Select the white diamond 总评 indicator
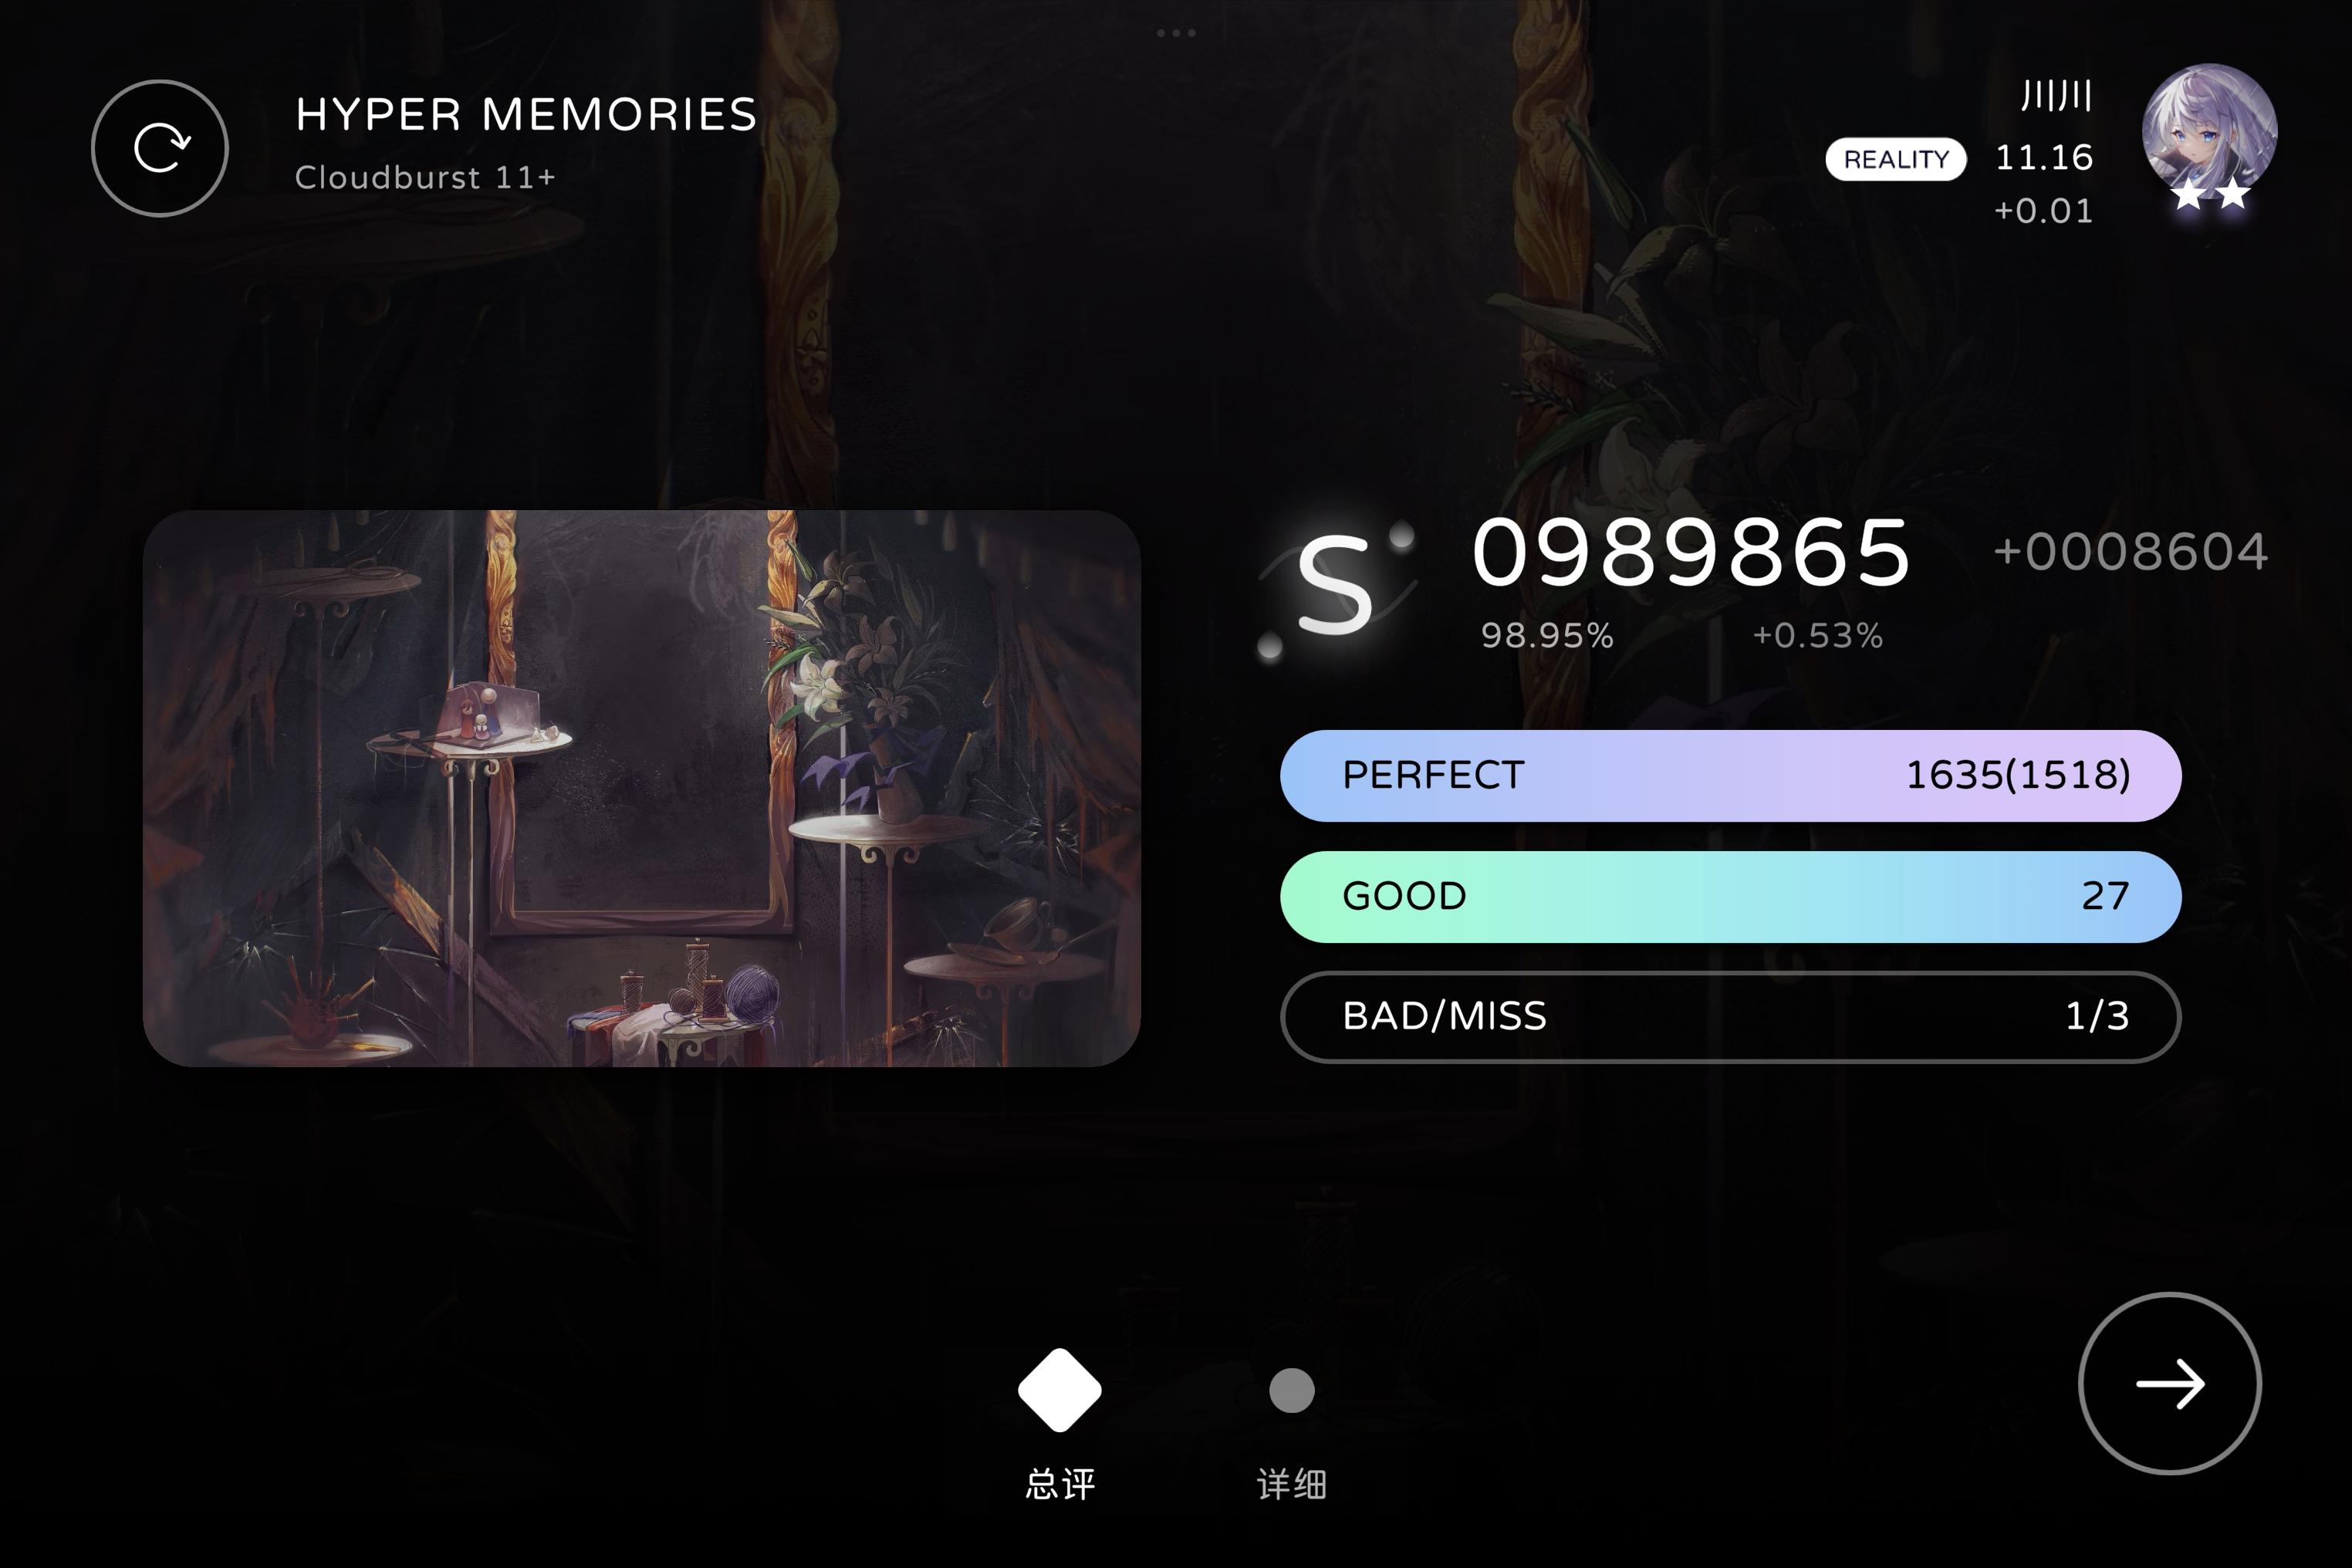 click(x=1060, y=1390)
